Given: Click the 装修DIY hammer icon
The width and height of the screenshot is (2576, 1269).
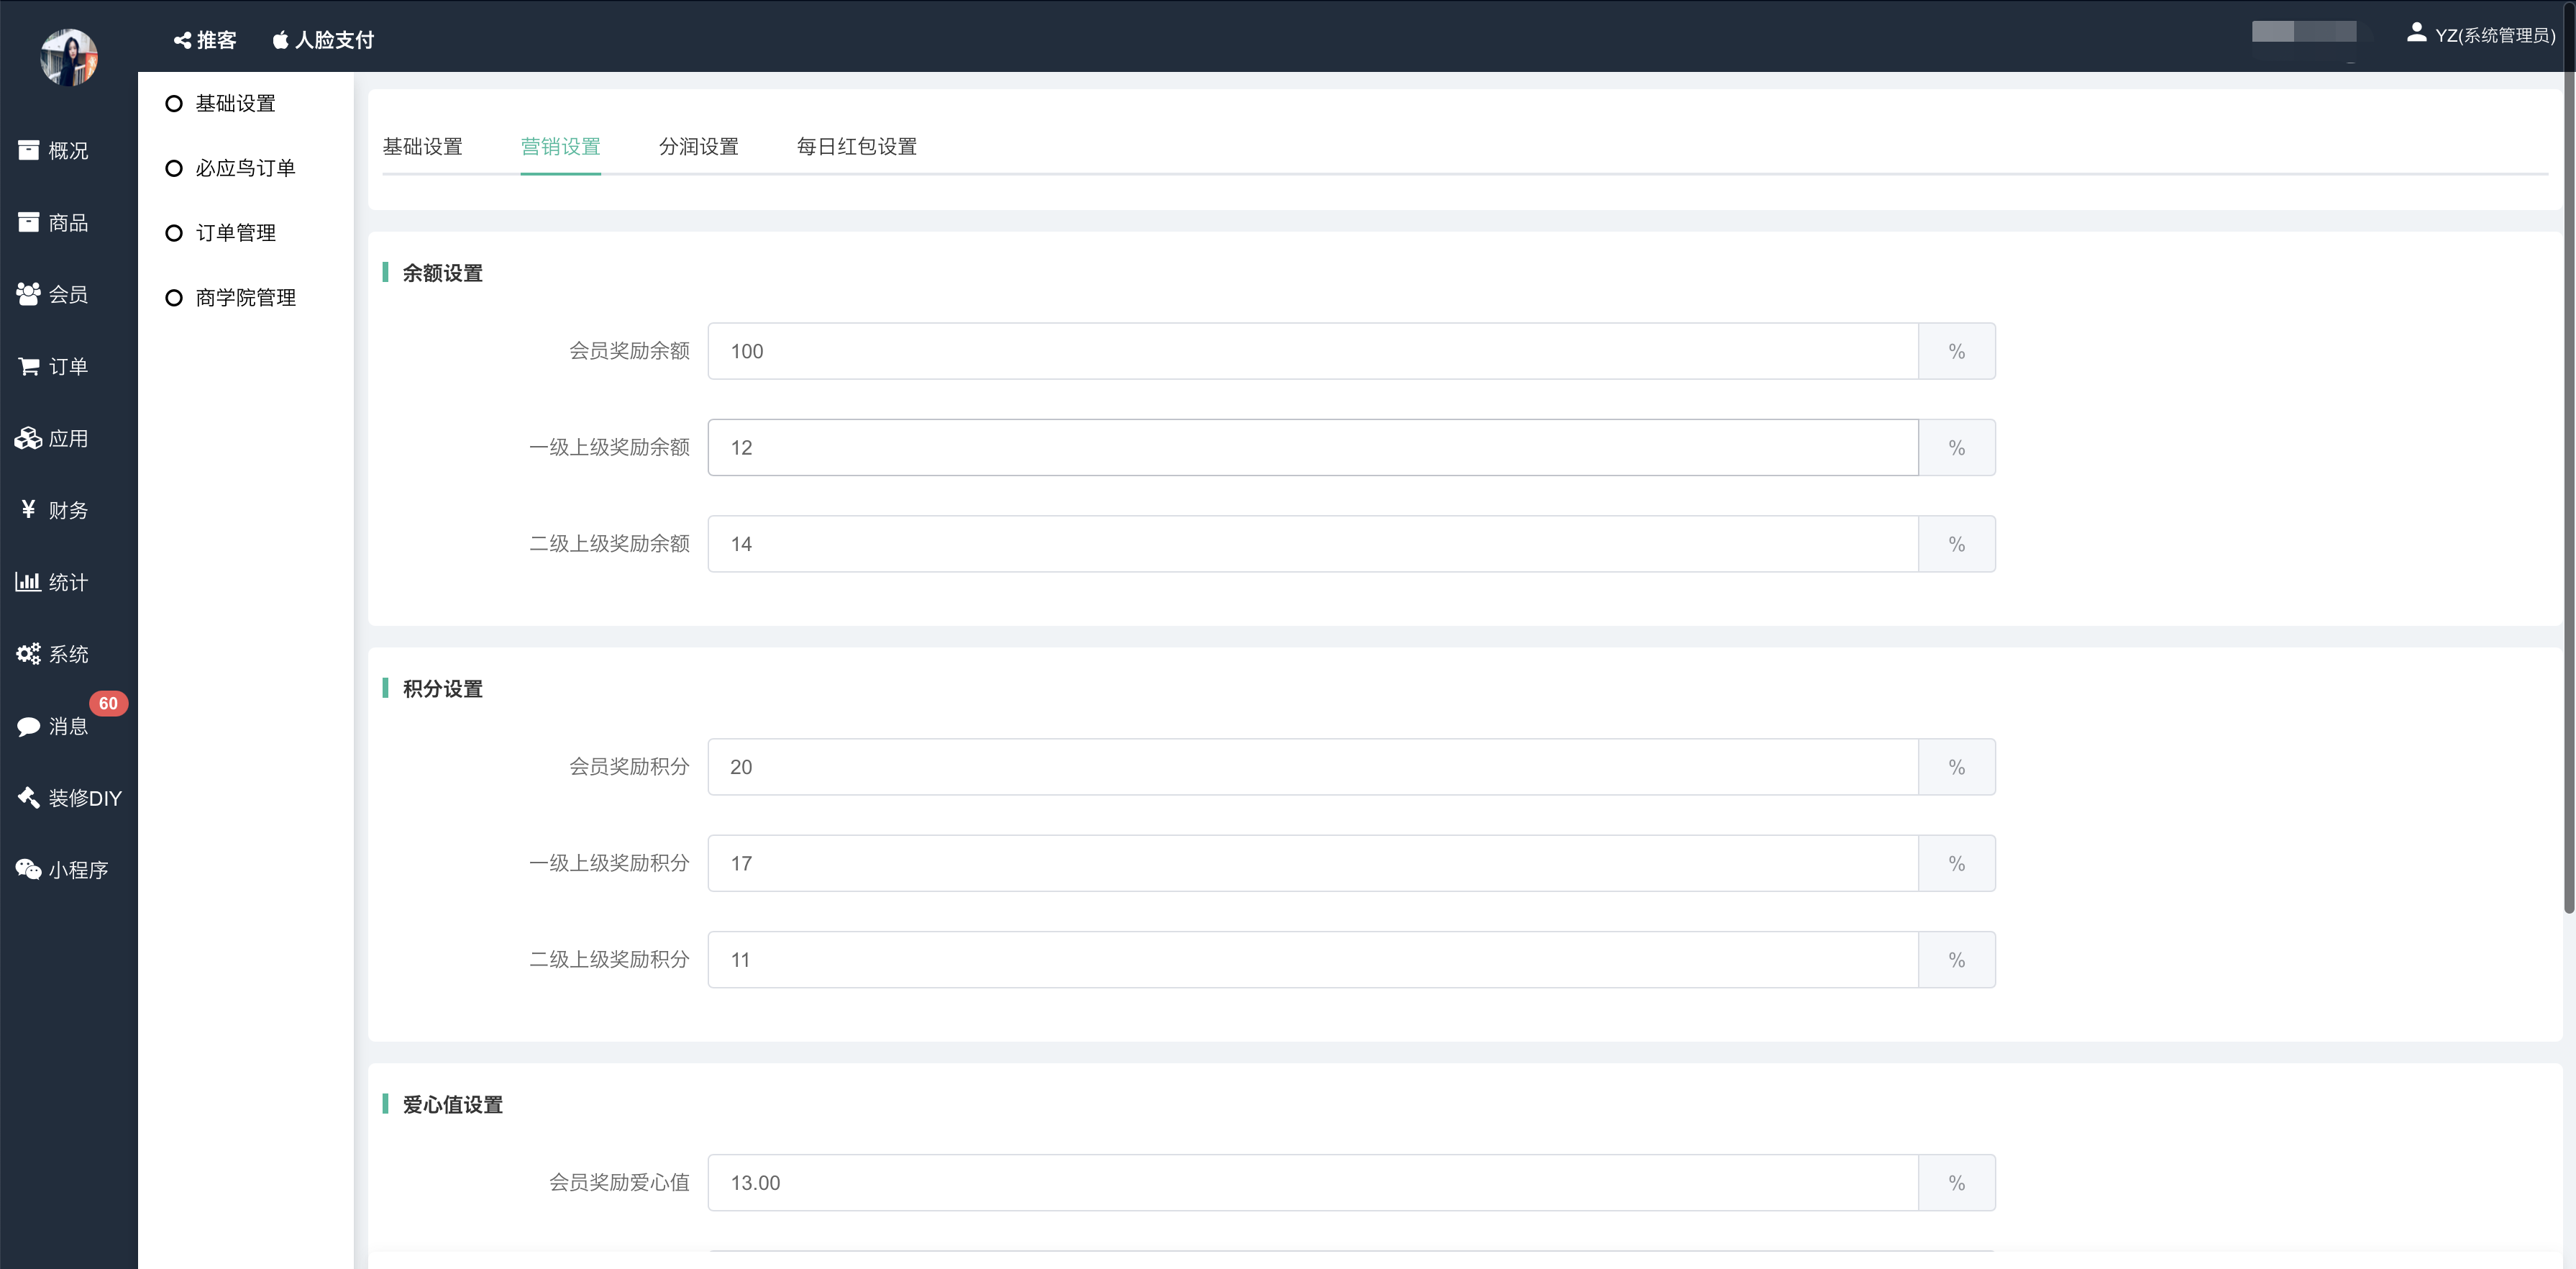Looking at the screenshot, I should (x=29, y=798).
